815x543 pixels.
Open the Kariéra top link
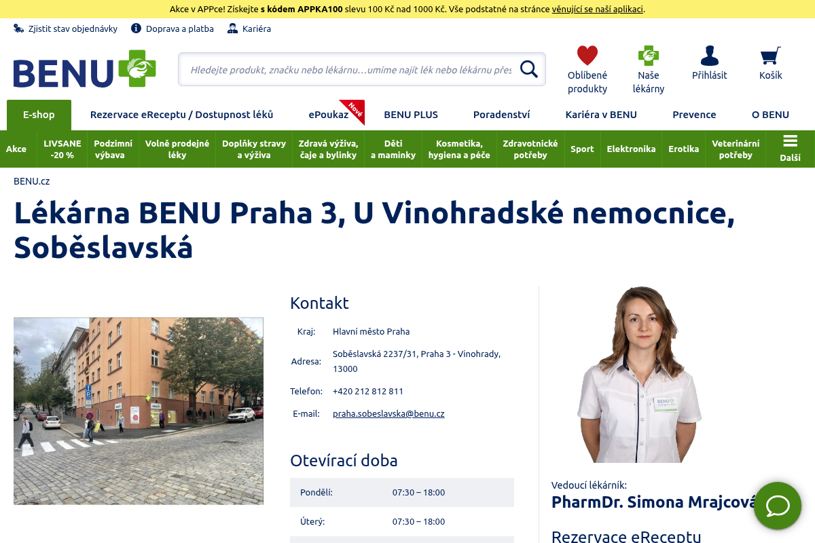(x=257, y=29)
